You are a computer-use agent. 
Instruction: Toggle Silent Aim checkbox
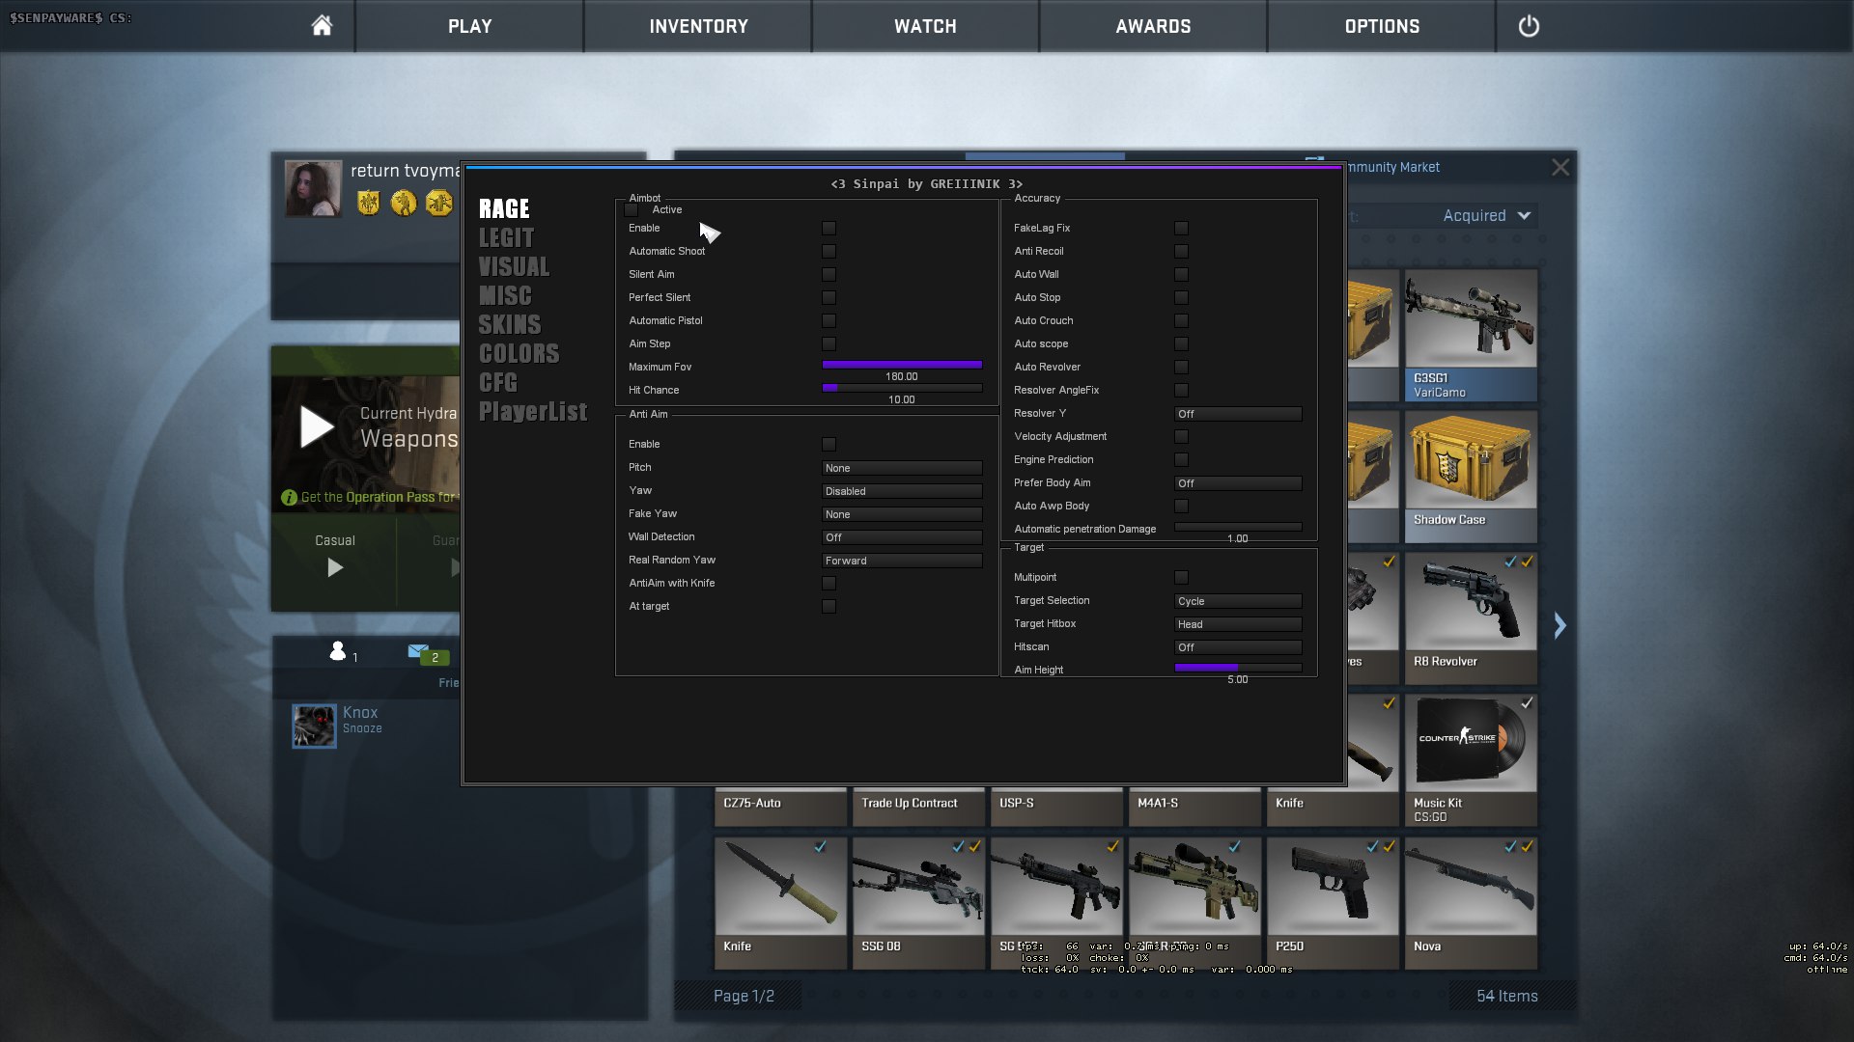coord(829,275)
